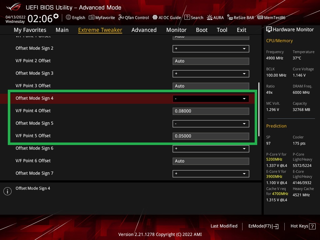320x240 pixels.
Task: Select Offset Mode Sign 4 row label
Action: [34, 98]
